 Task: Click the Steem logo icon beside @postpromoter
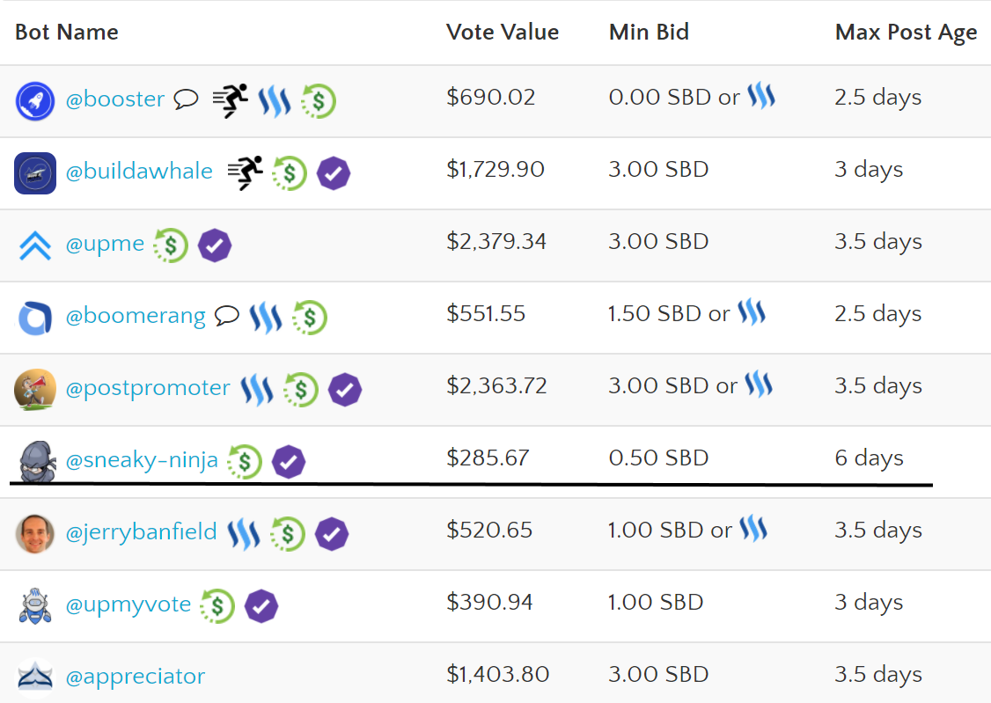(257, 390)
